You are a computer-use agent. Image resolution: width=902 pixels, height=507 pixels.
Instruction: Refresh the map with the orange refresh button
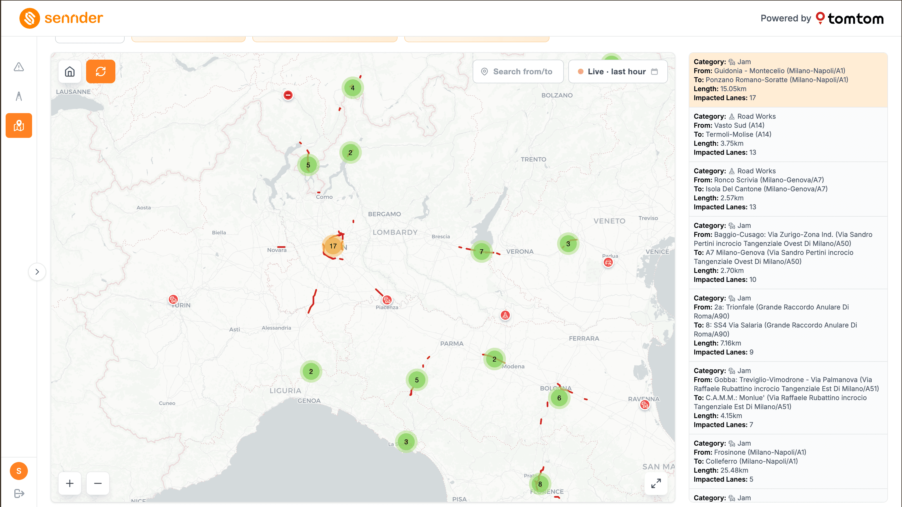point(101,71)
